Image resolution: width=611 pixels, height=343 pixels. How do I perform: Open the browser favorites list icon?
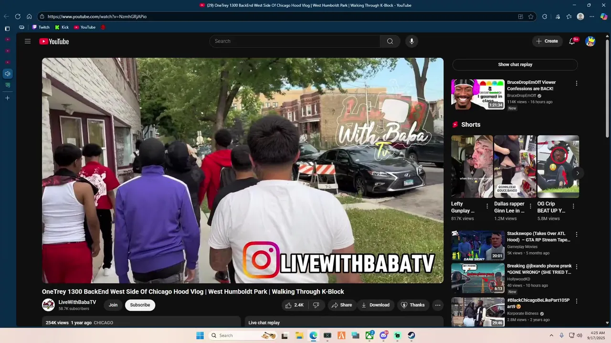569,17
